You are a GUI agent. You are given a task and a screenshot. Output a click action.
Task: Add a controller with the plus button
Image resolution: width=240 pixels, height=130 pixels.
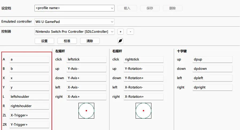(x=120, y=32)
